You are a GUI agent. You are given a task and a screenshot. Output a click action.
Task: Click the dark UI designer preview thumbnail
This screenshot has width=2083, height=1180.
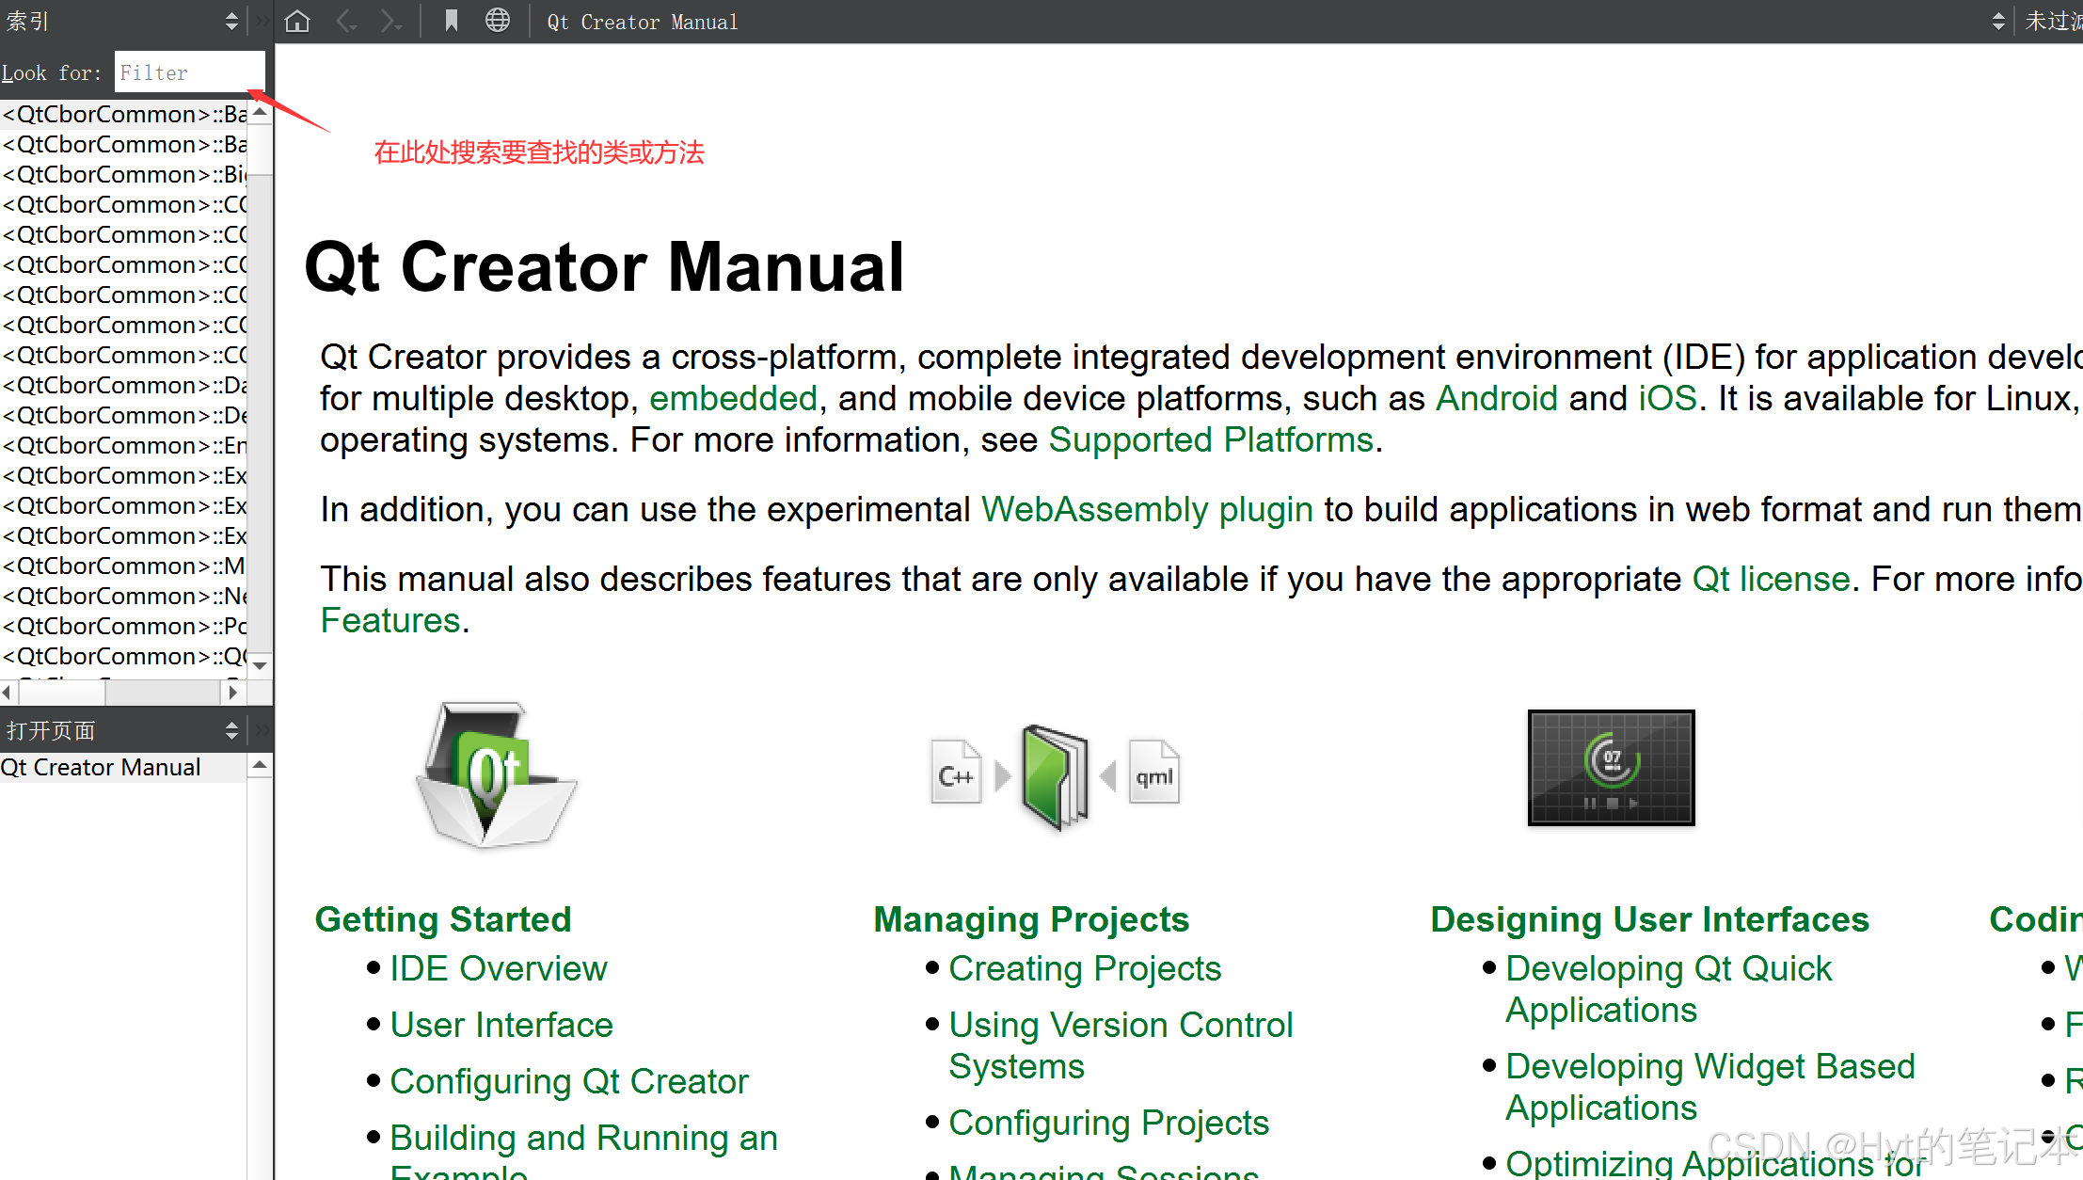(1611, 768)
